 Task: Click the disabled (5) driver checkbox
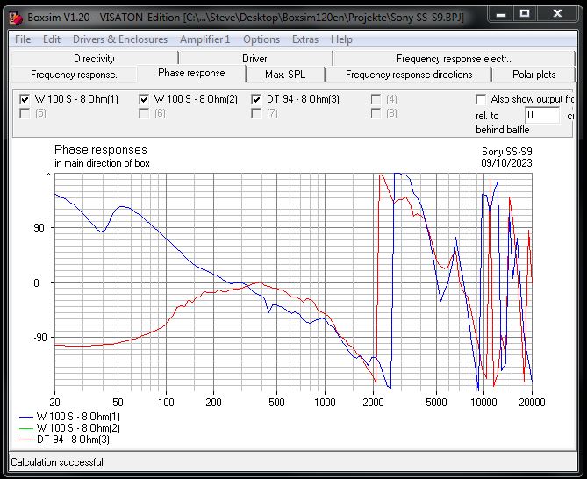click(x=25, y=113)
